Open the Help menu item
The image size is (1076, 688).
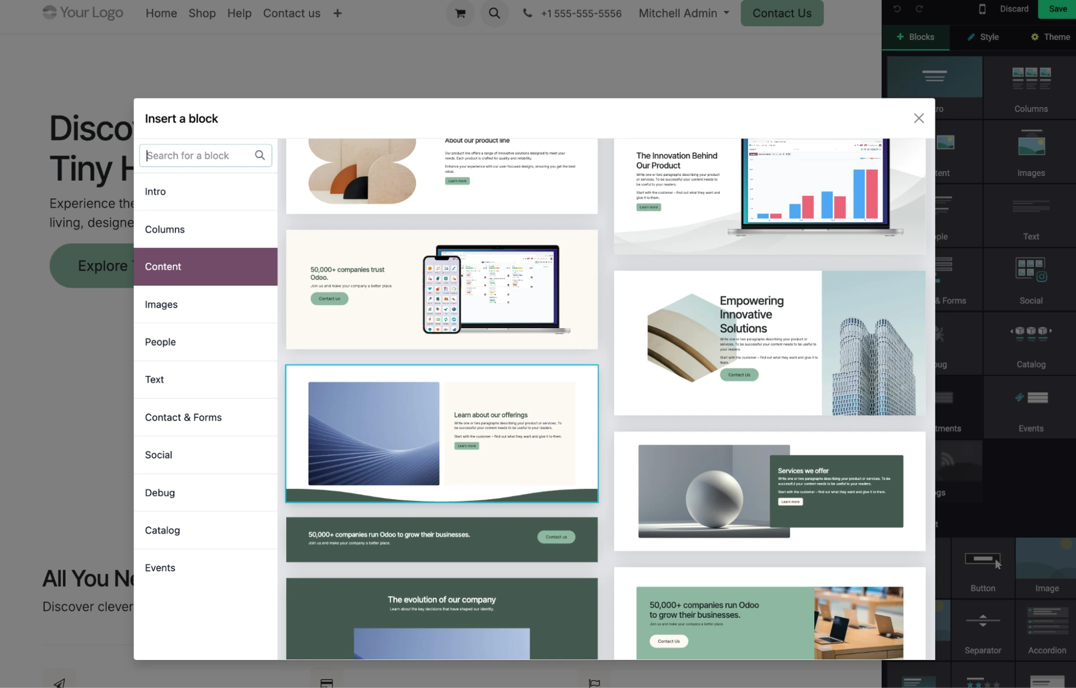239,13
